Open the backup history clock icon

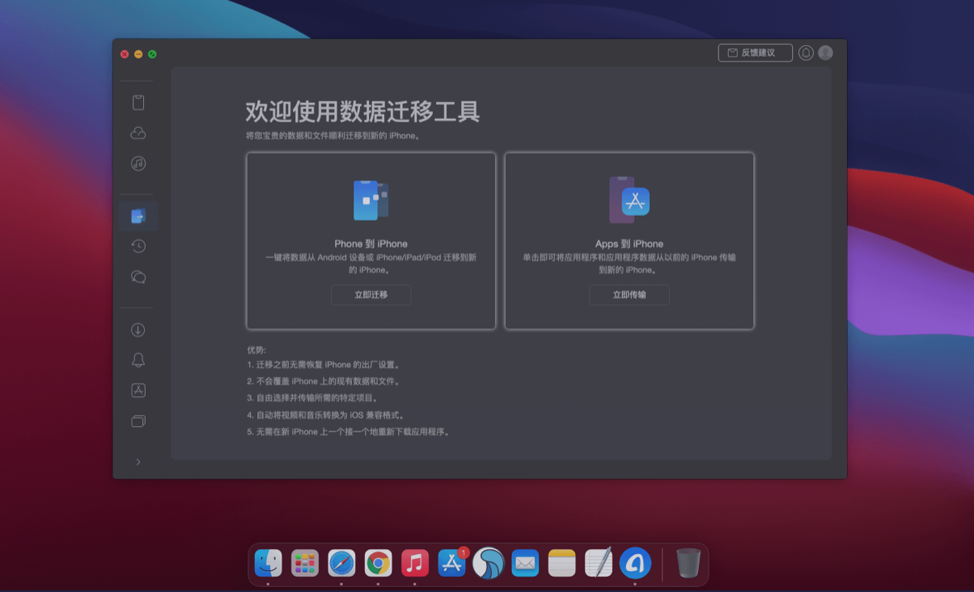point(138,247)
